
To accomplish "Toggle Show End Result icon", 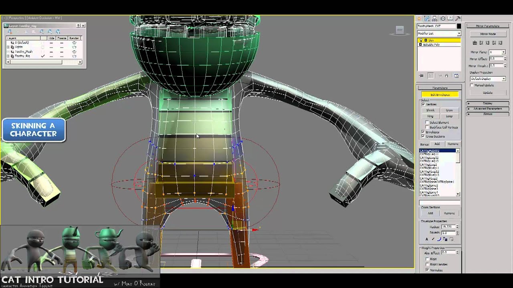I will pyautogui.click(x=430, y=76).
